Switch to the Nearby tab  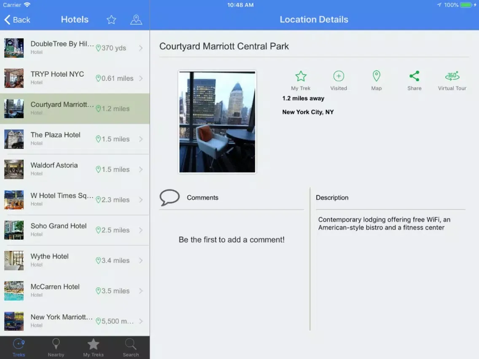[x=56, y=348]
